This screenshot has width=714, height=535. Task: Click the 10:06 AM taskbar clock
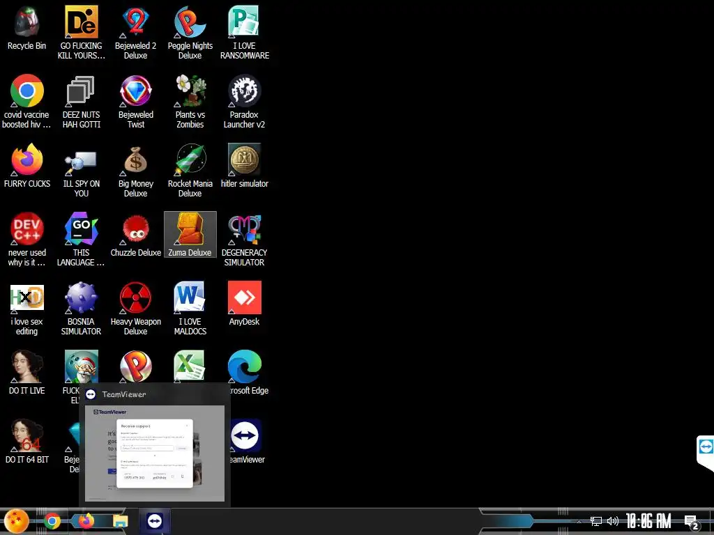(x=648, y=521)
